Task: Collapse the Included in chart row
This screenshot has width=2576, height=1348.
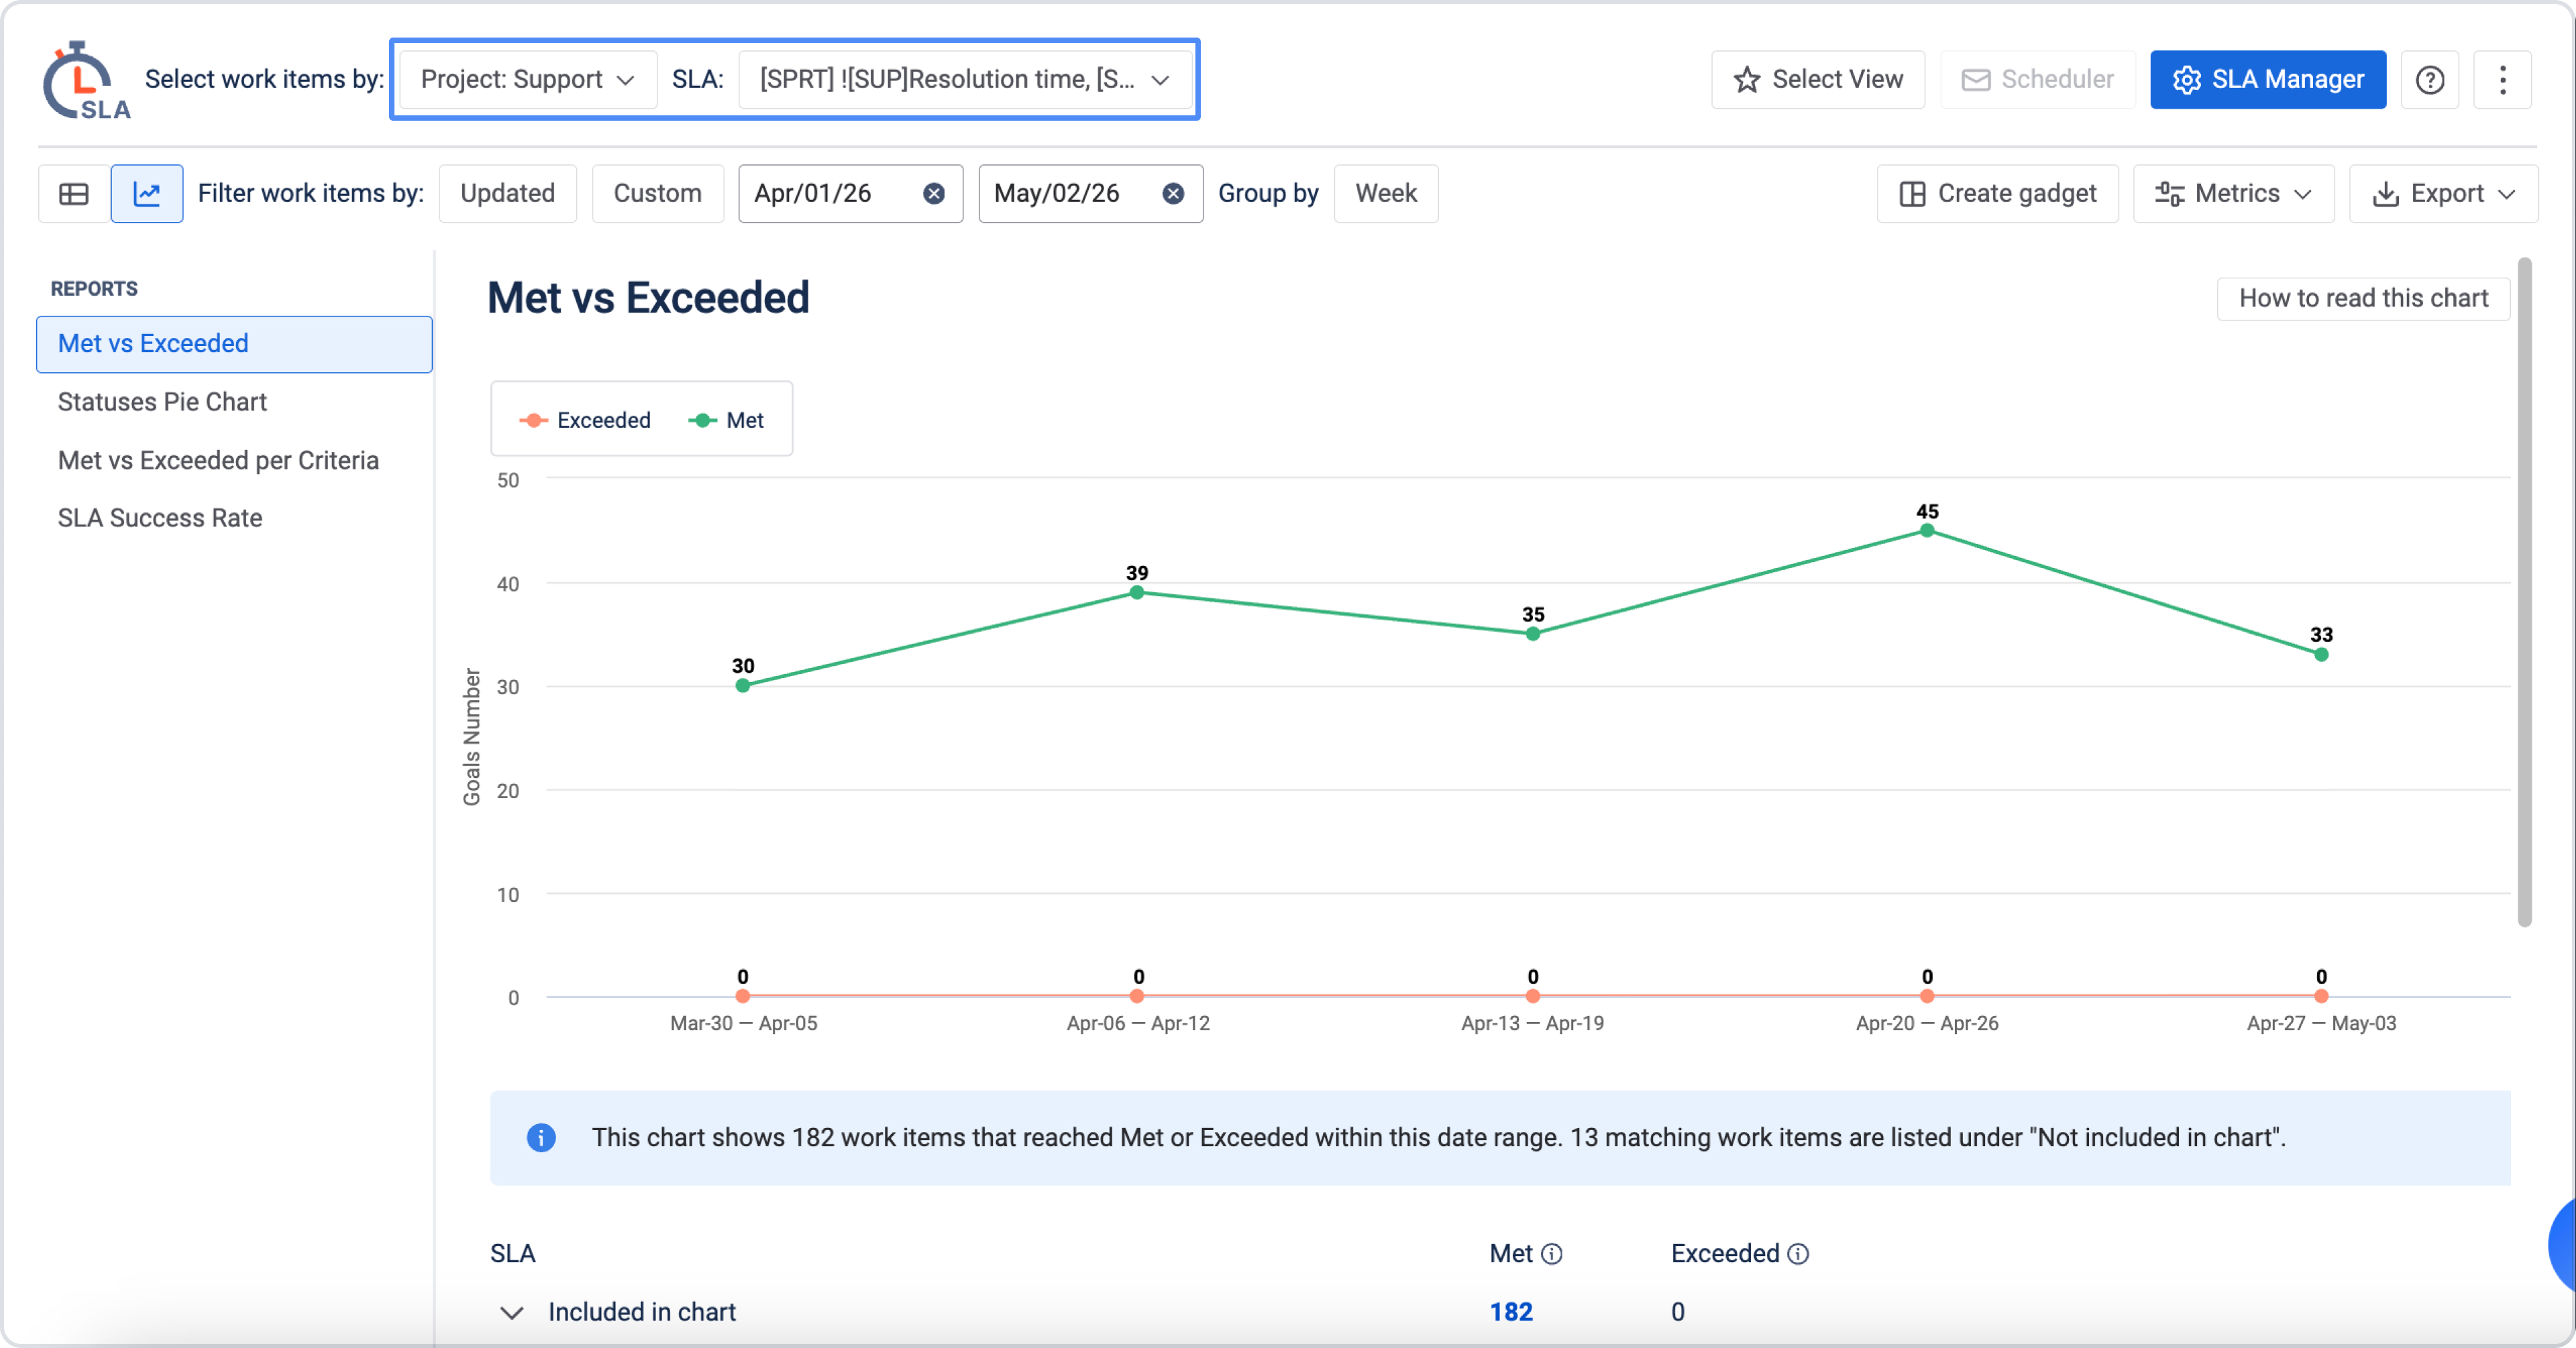Action: pyautogui.click(x=512, y=1312)
